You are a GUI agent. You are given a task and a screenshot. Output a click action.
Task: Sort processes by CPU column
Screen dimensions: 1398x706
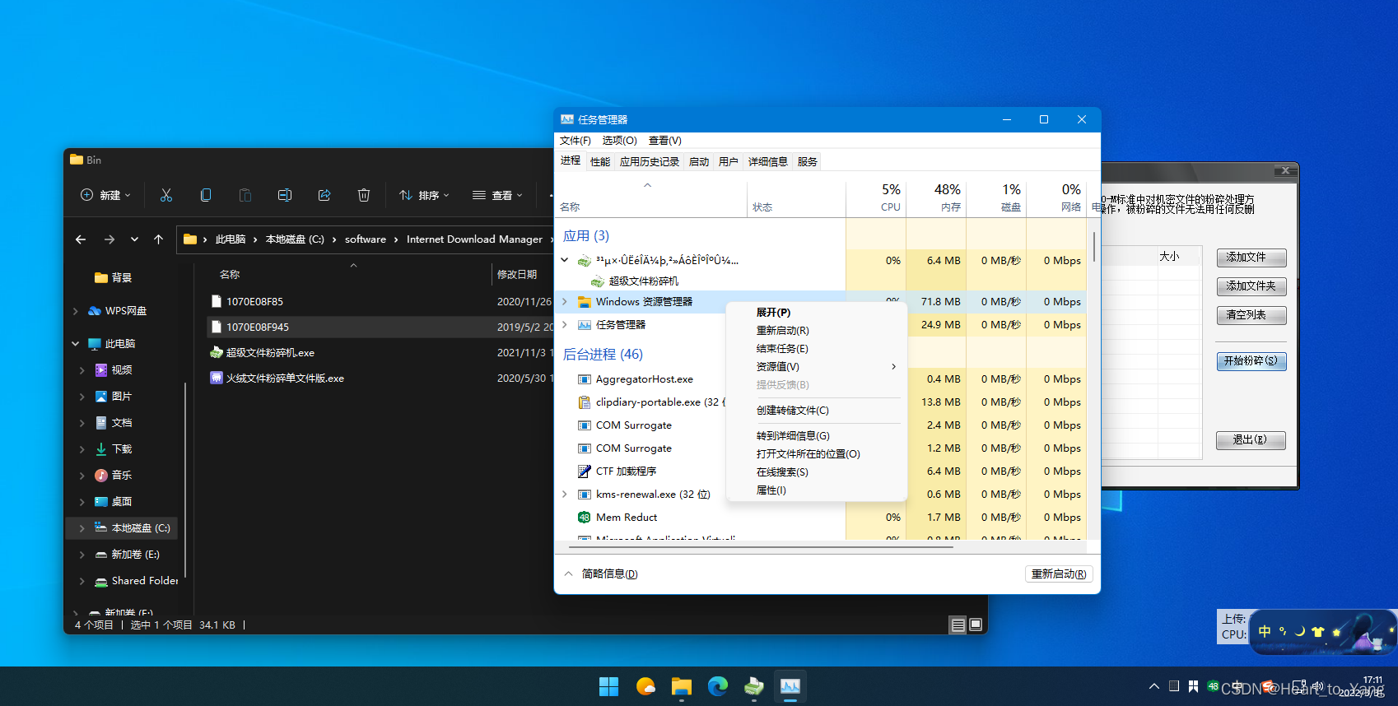pos(876,197)
